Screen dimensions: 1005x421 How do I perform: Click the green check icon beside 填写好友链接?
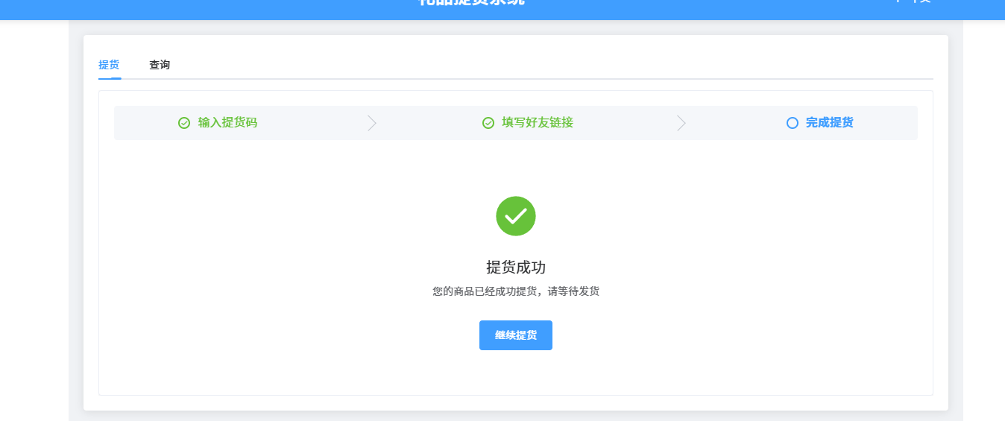click(488, 123)
